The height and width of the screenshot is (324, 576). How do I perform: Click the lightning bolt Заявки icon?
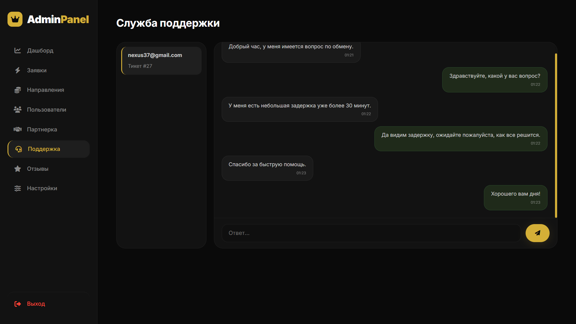pyautogui.click(x=18, y=70)
